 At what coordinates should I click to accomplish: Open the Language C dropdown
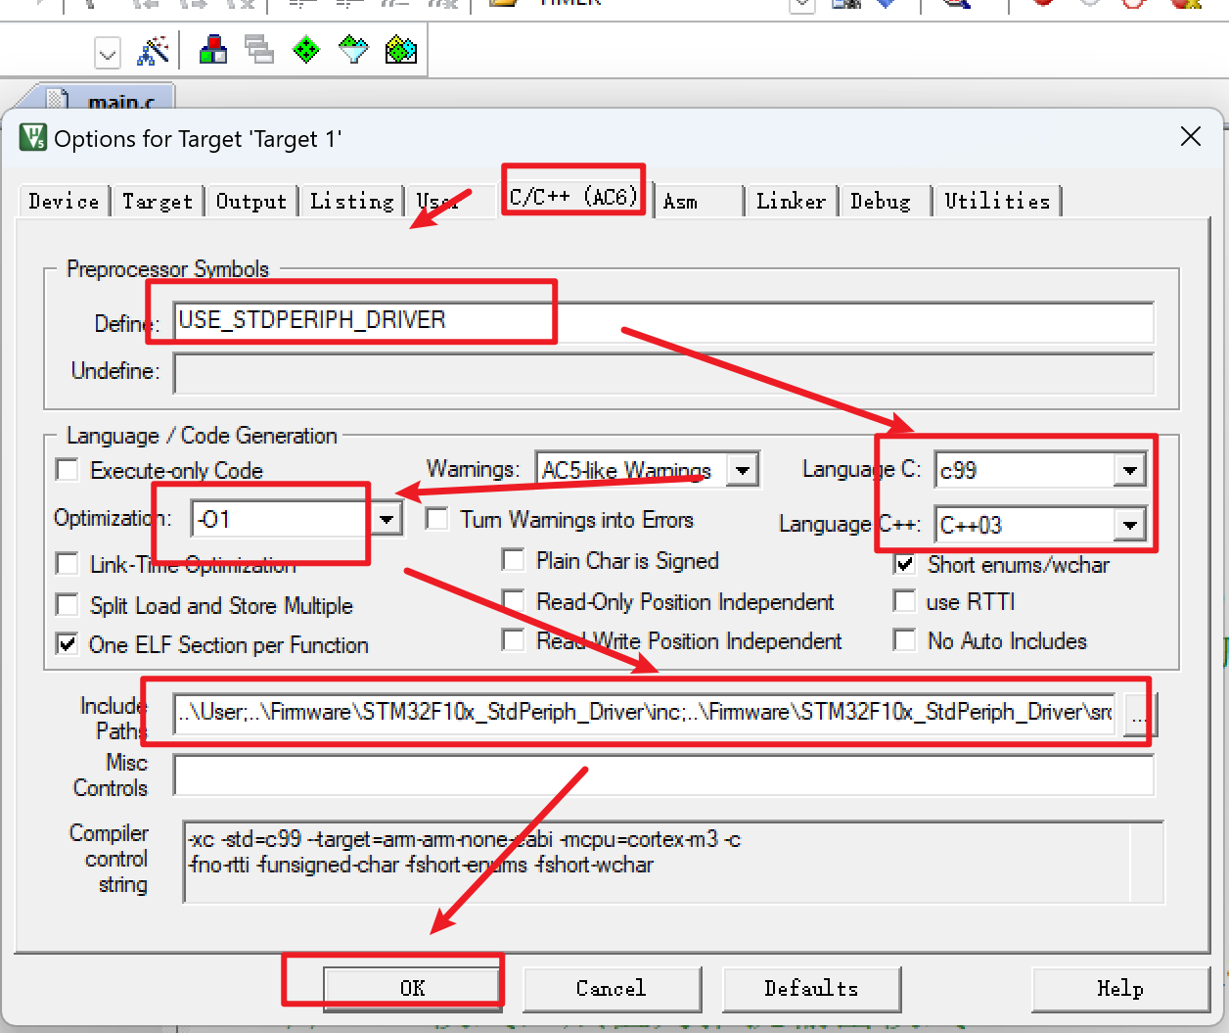1130,470
